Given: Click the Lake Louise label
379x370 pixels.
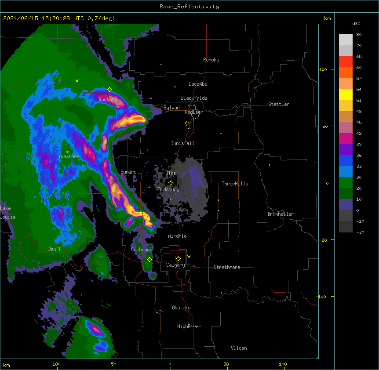Looking at the screenshot, I should tap(7, 213).
